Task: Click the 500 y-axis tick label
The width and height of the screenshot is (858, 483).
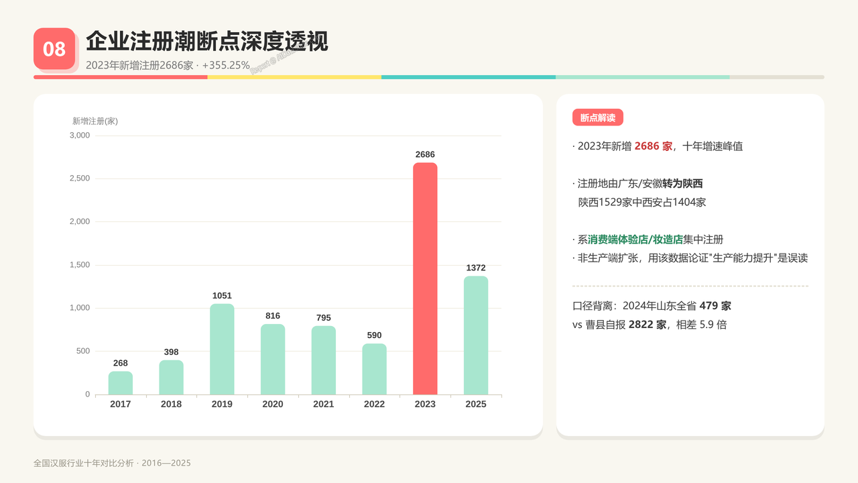Action: 82,351
